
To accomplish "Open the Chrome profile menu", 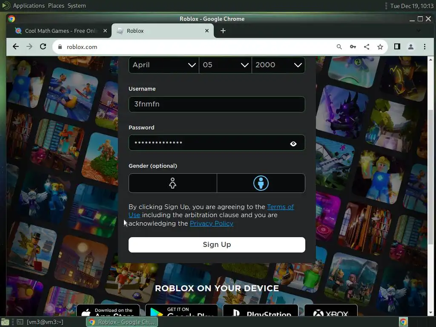I will pos(411,47).
